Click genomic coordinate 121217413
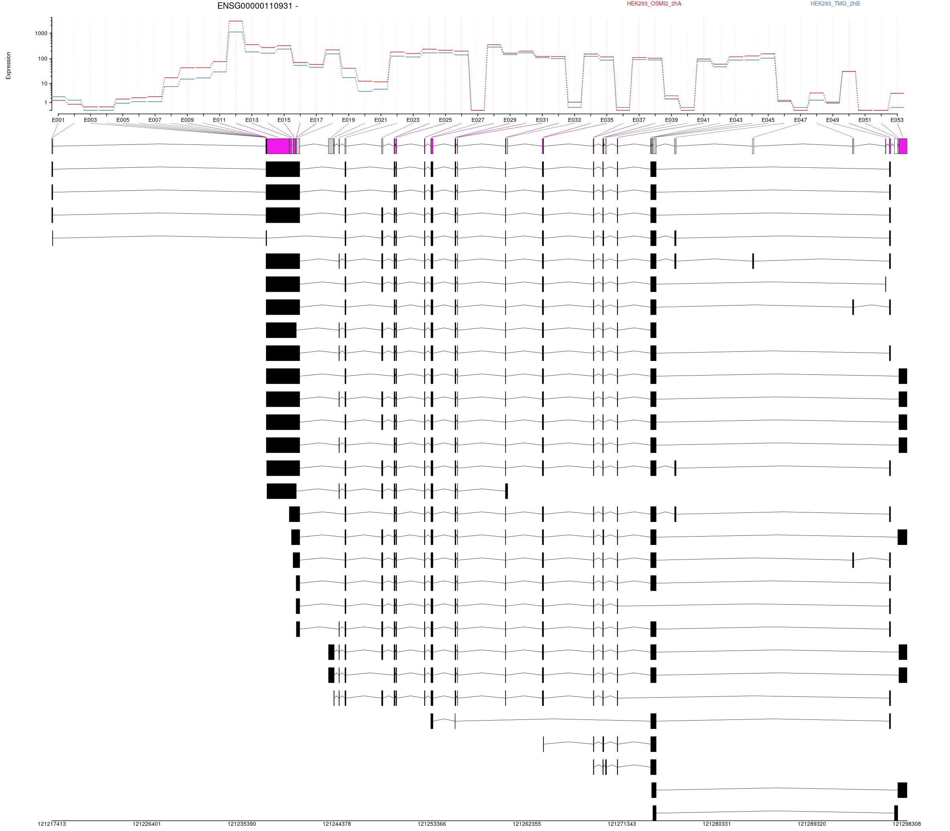Viewport: 950px width, 831px height. [52, 824]
